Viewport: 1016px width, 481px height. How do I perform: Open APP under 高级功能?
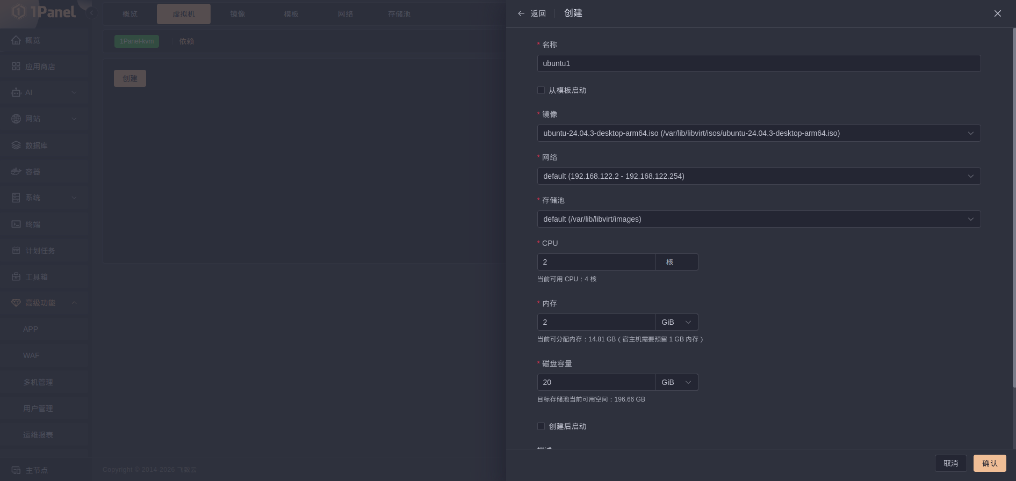tap(31, 329)
